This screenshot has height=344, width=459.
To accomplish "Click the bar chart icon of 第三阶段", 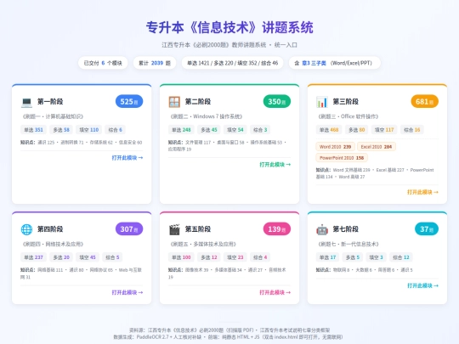I will (322, 102).
